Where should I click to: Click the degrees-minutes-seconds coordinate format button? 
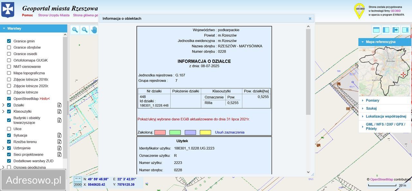click(78, 179)
